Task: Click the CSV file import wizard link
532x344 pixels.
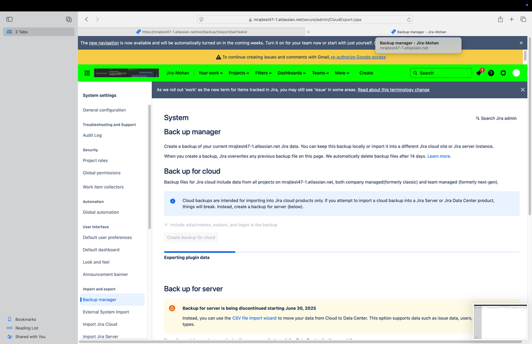Action: 254,318
